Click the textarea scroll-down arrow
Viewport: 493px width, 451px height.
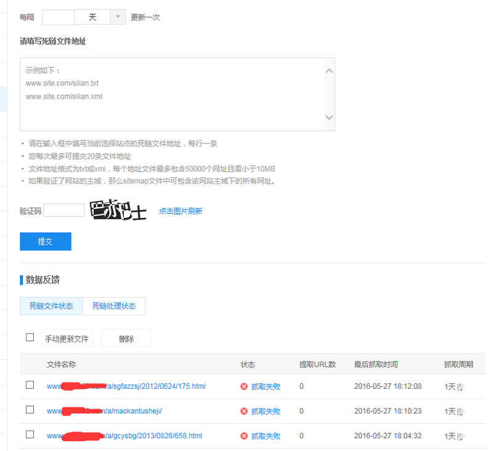coord(329,118)
